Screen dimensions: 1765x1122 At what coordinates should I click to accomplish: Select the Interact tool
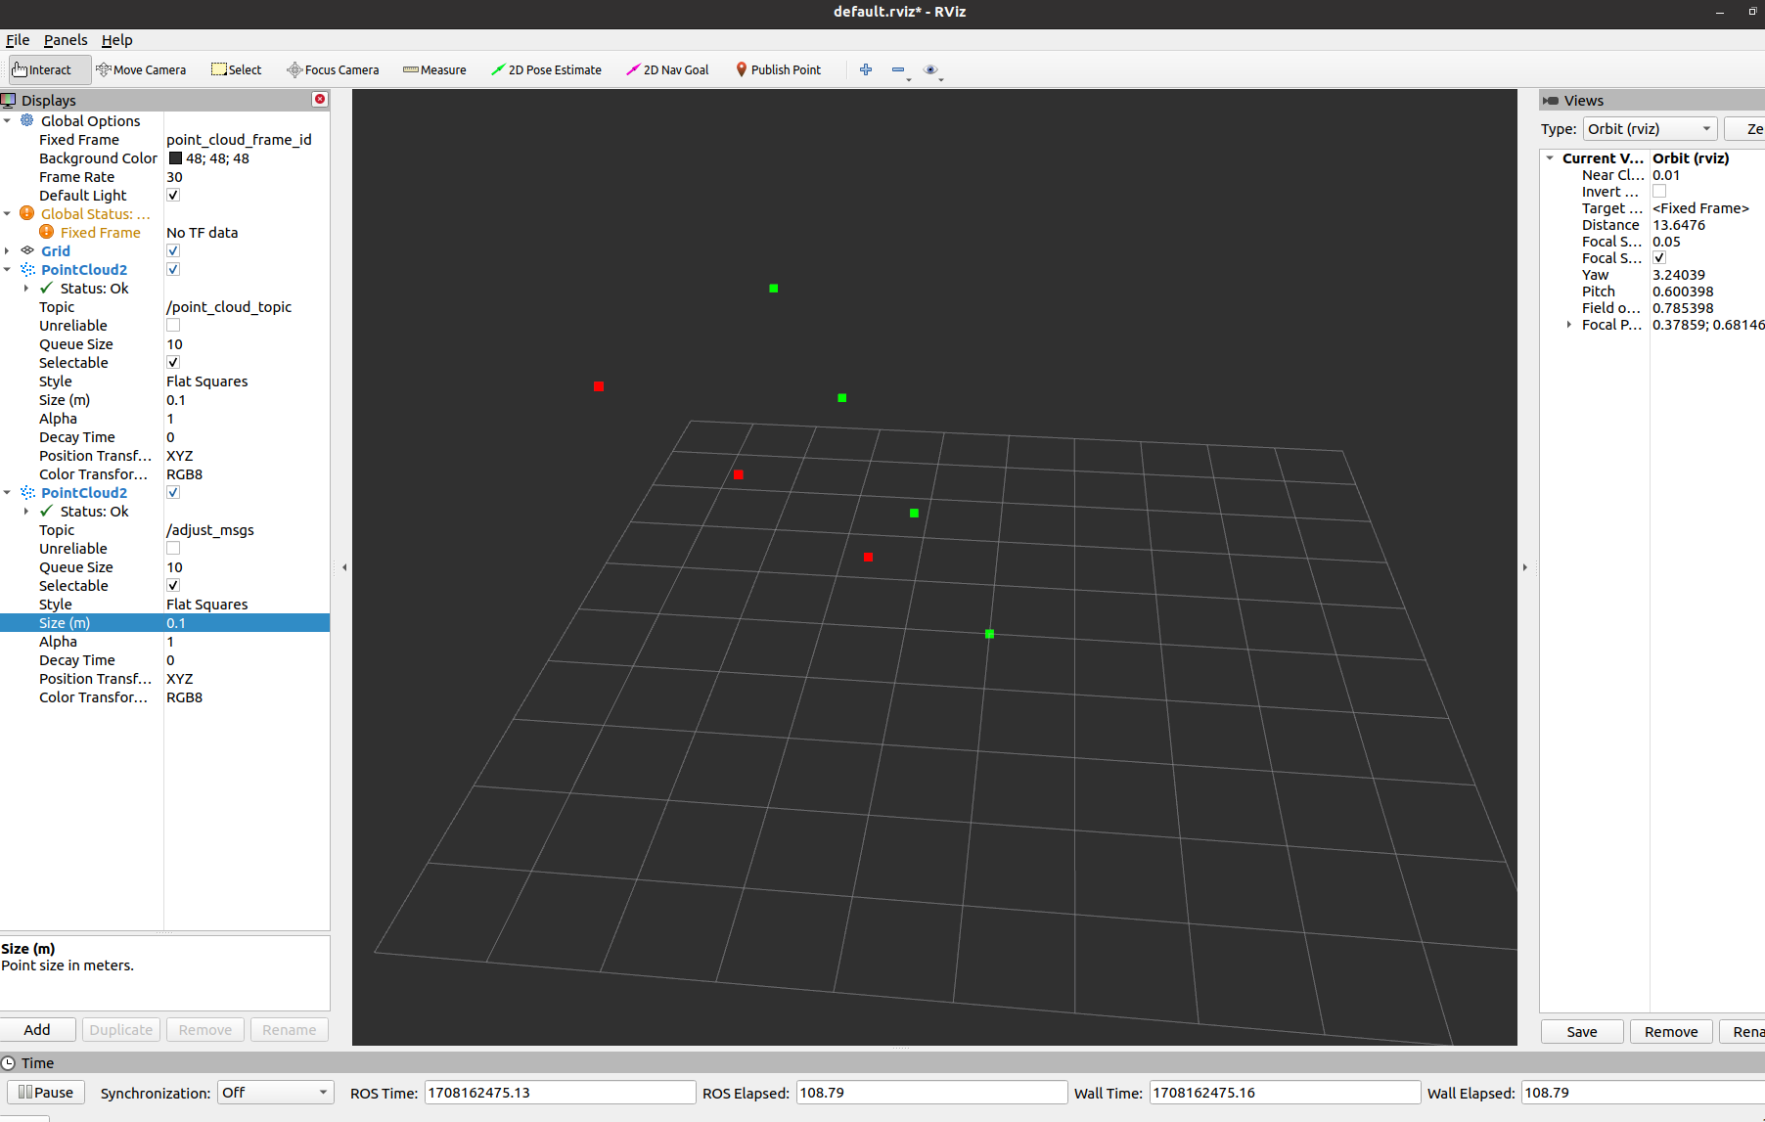(49, 69)
